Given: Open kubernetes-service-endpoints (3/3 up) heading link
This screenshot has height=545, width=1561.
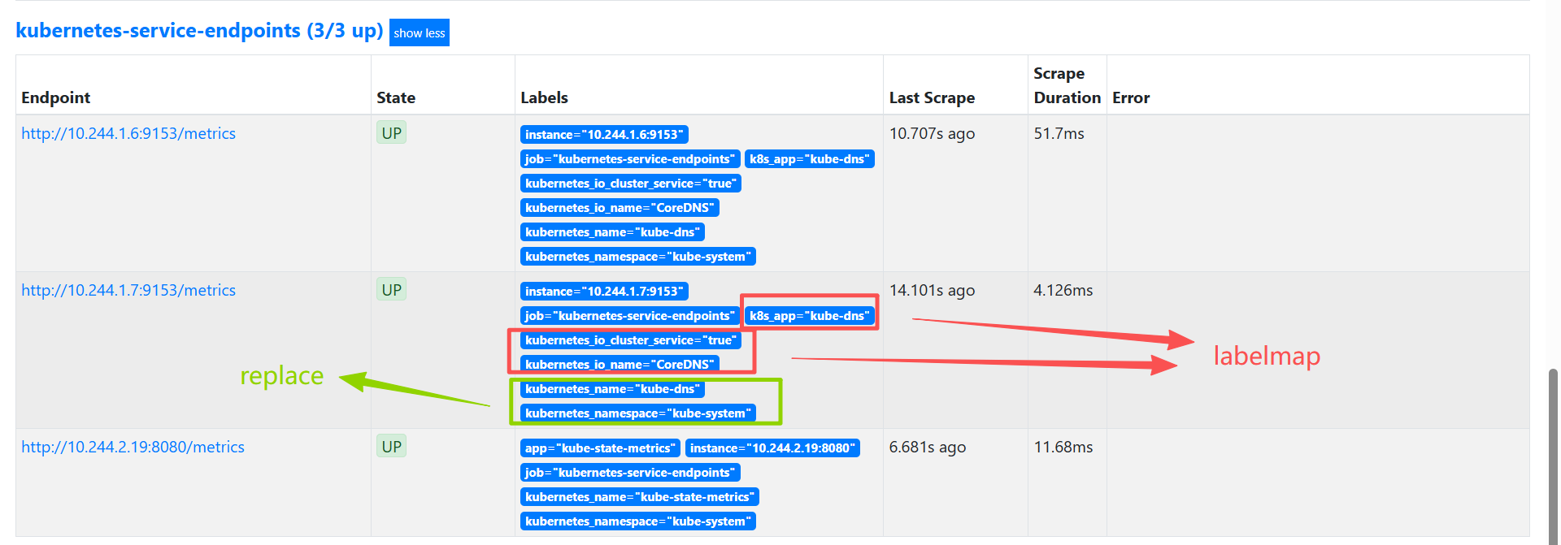Looking at the screenshot, I should (199, 31).
